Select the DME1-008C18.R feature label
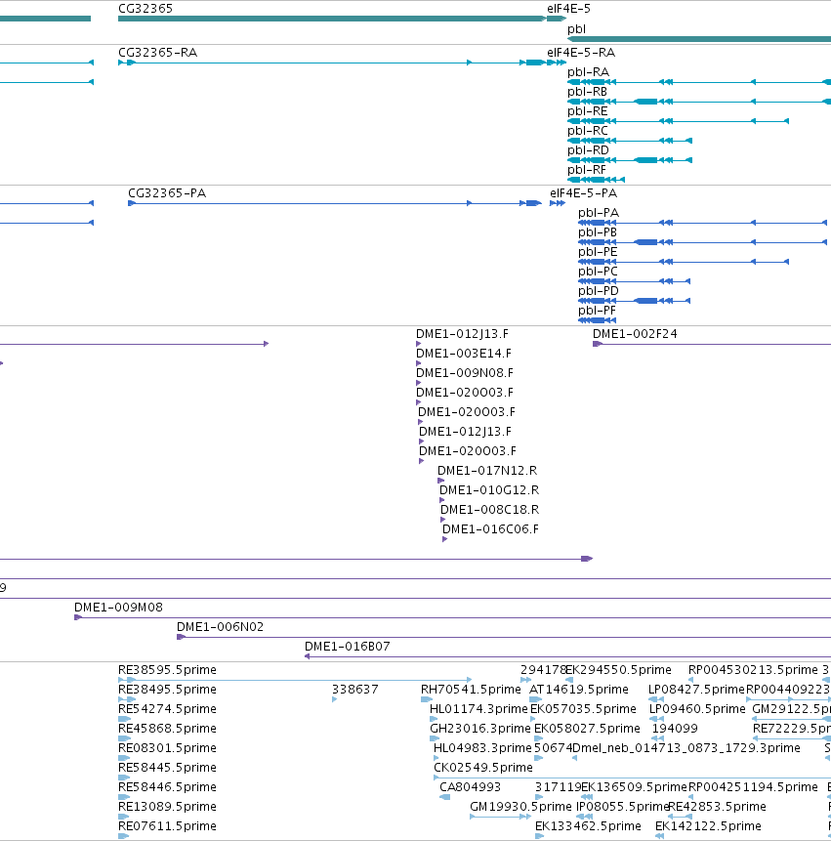 [x=490, y=510]
